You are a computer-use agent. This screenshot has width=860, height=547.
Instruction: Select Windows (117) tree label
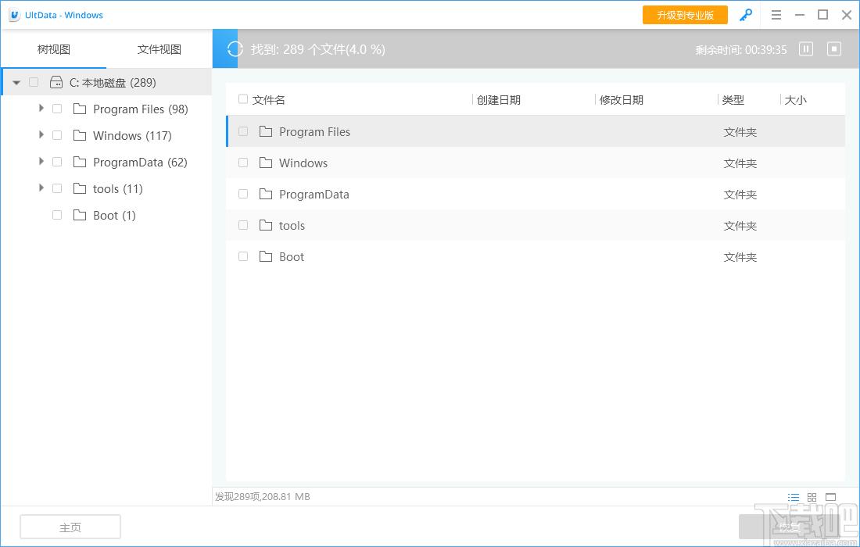(x=132, y=135)
